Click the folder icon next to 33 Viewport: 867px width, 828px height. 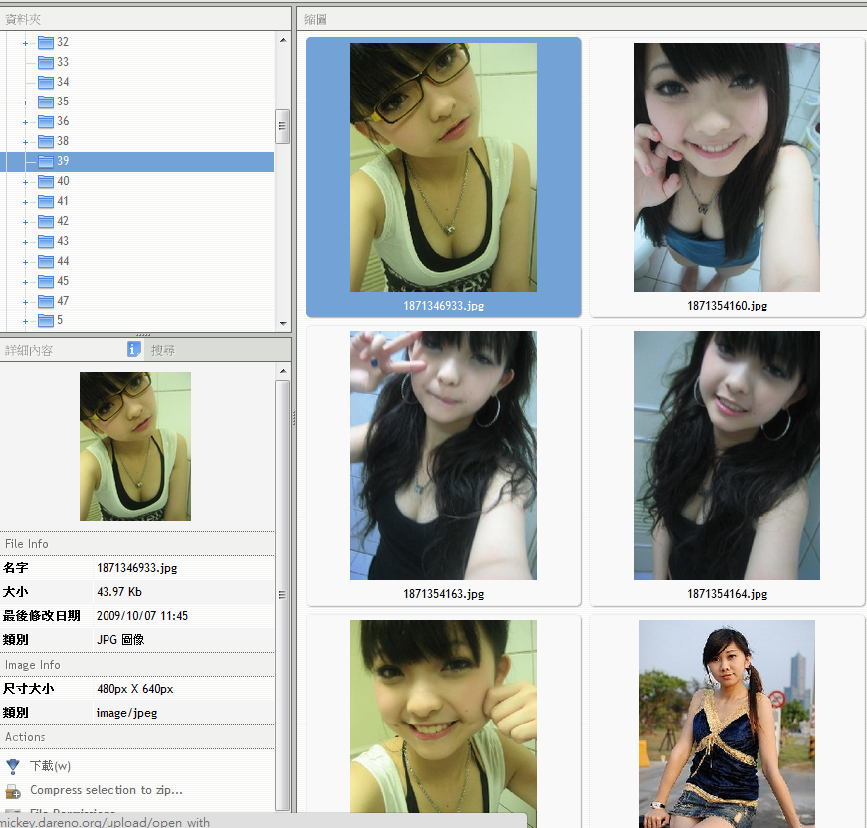(x=46, y=62)
